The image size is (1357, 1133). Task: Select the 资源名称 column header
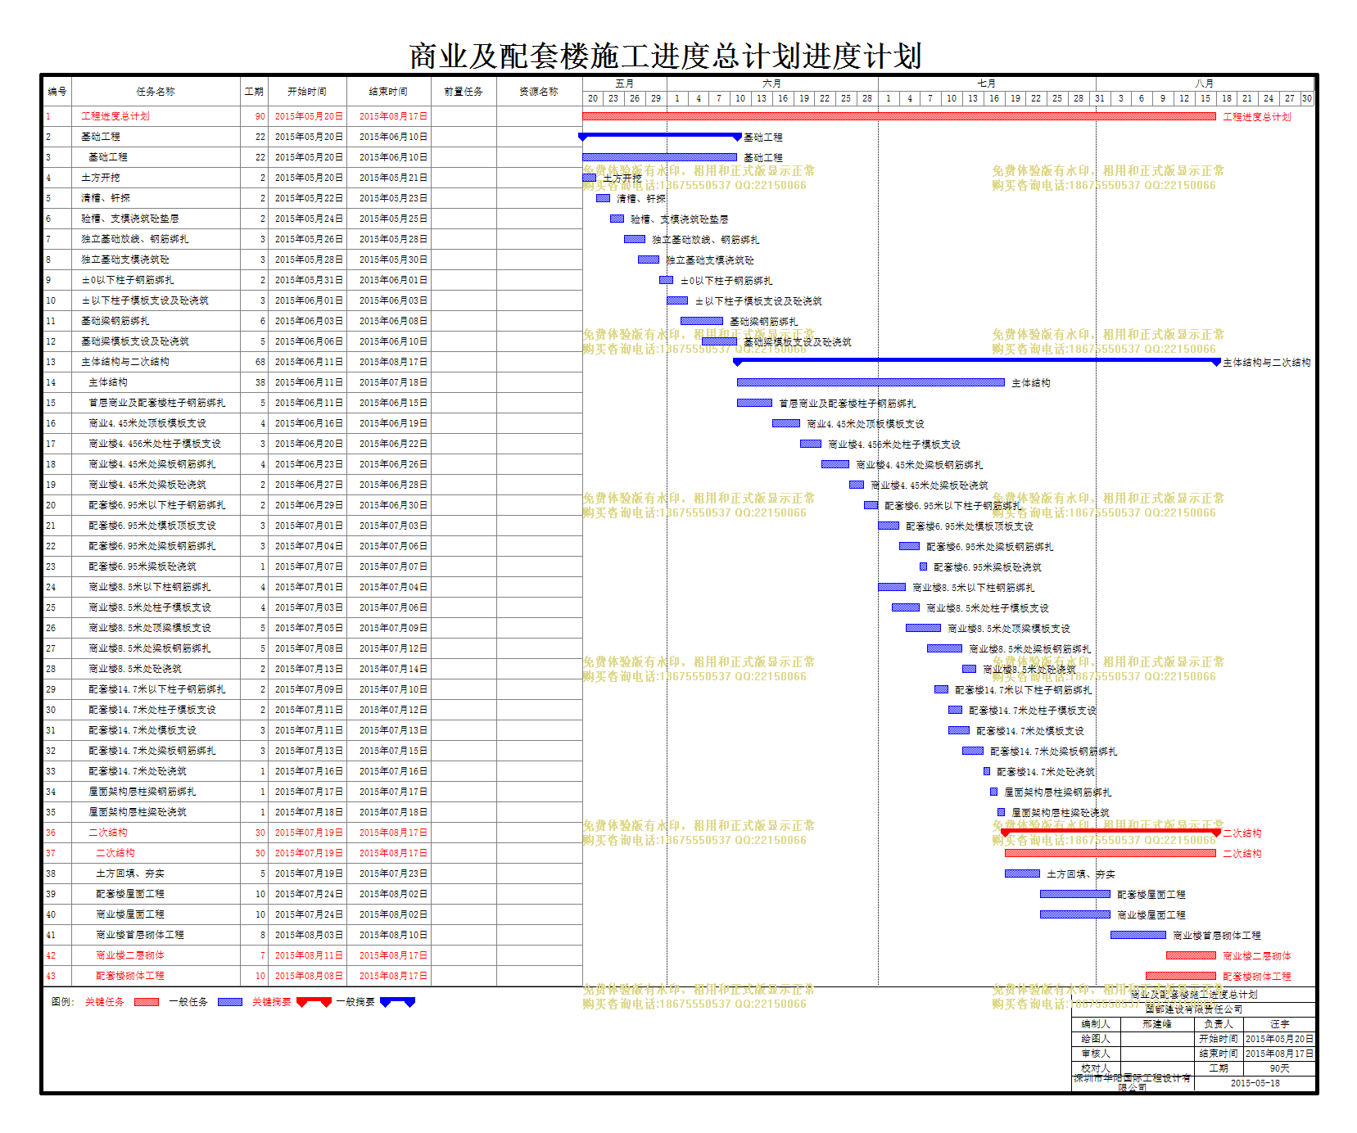click(539, 92)
